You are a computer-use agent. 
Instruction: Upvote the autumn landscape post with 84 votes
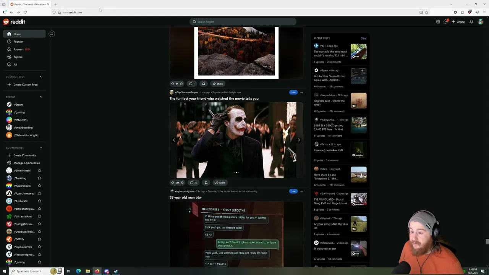click(172, 84)
